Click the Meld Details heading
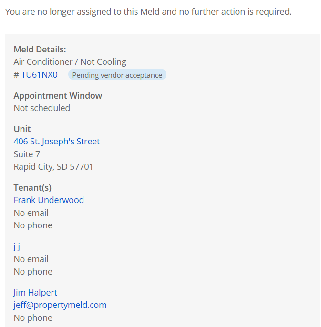The width and height of the screenshot is (321, 327). 40,50
